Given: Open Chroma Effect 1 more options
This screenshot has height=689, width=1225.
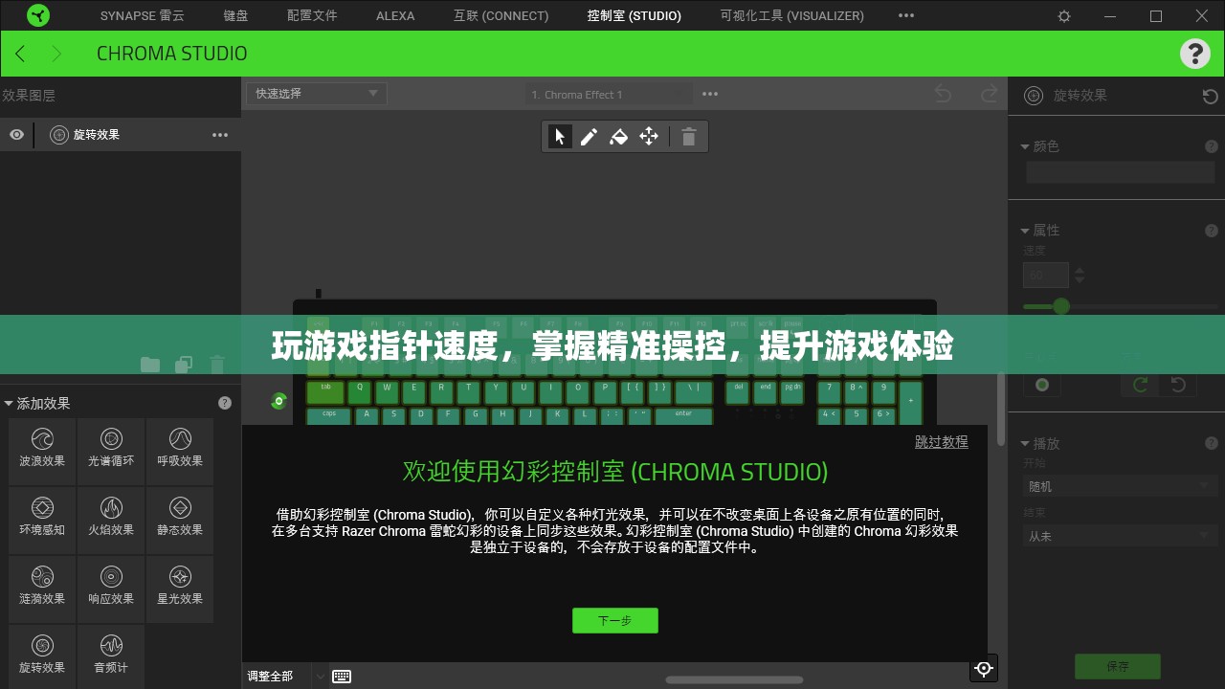Looking at the screenshot, I should tap(710, 94).
